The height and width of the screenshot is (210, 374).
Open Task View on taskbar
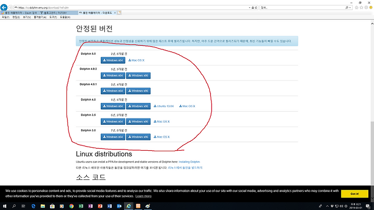23,206
